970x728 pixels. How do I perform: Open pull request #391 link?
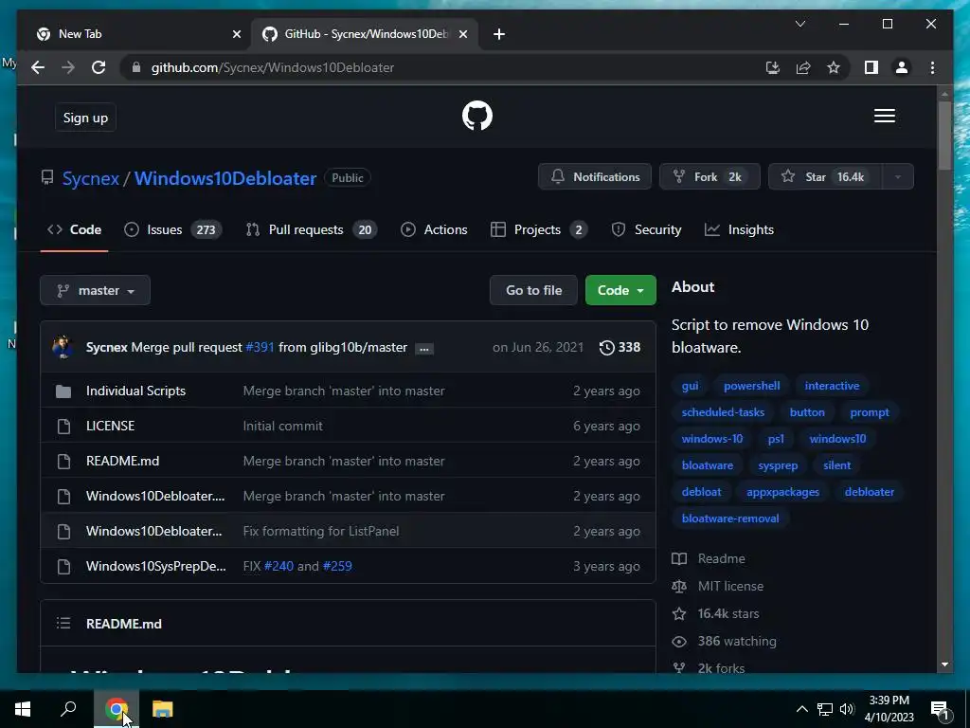click(x=260, y=347)
